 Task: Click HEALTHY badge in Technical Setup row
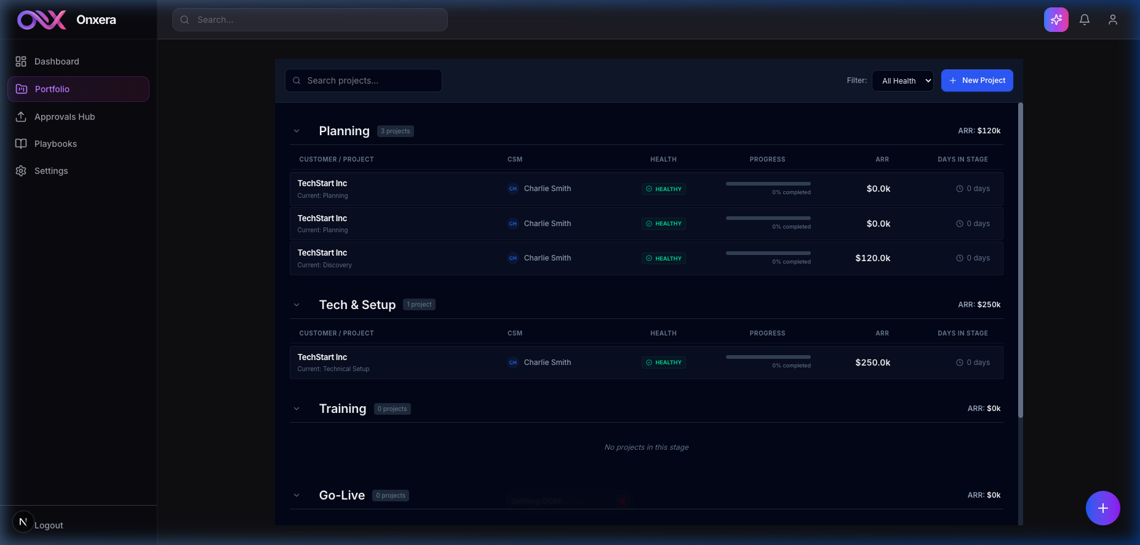663,363
